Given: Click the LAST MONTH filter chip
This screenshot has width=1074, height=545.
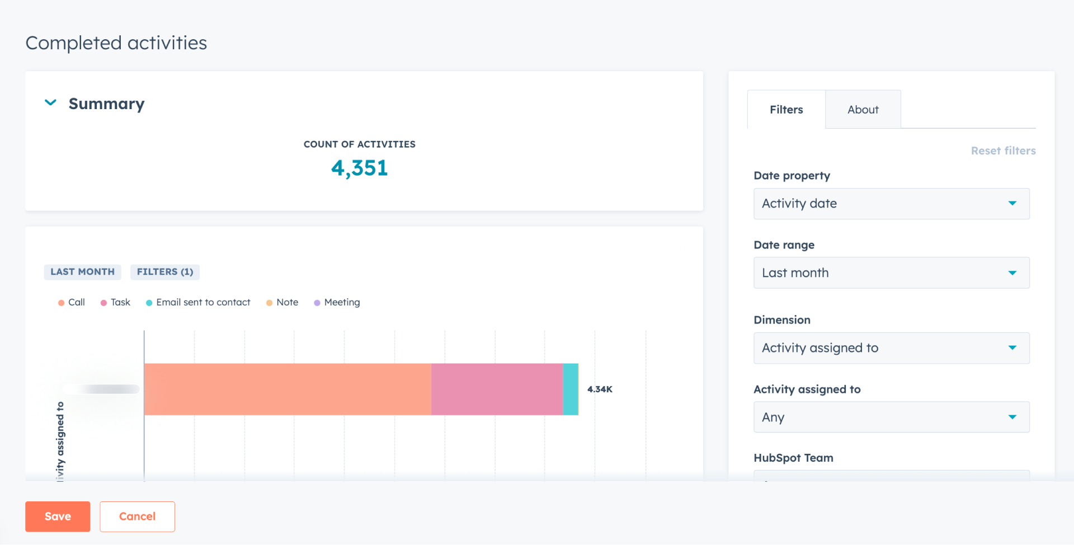Looking at the screenshot, I should tap(82, 271).
